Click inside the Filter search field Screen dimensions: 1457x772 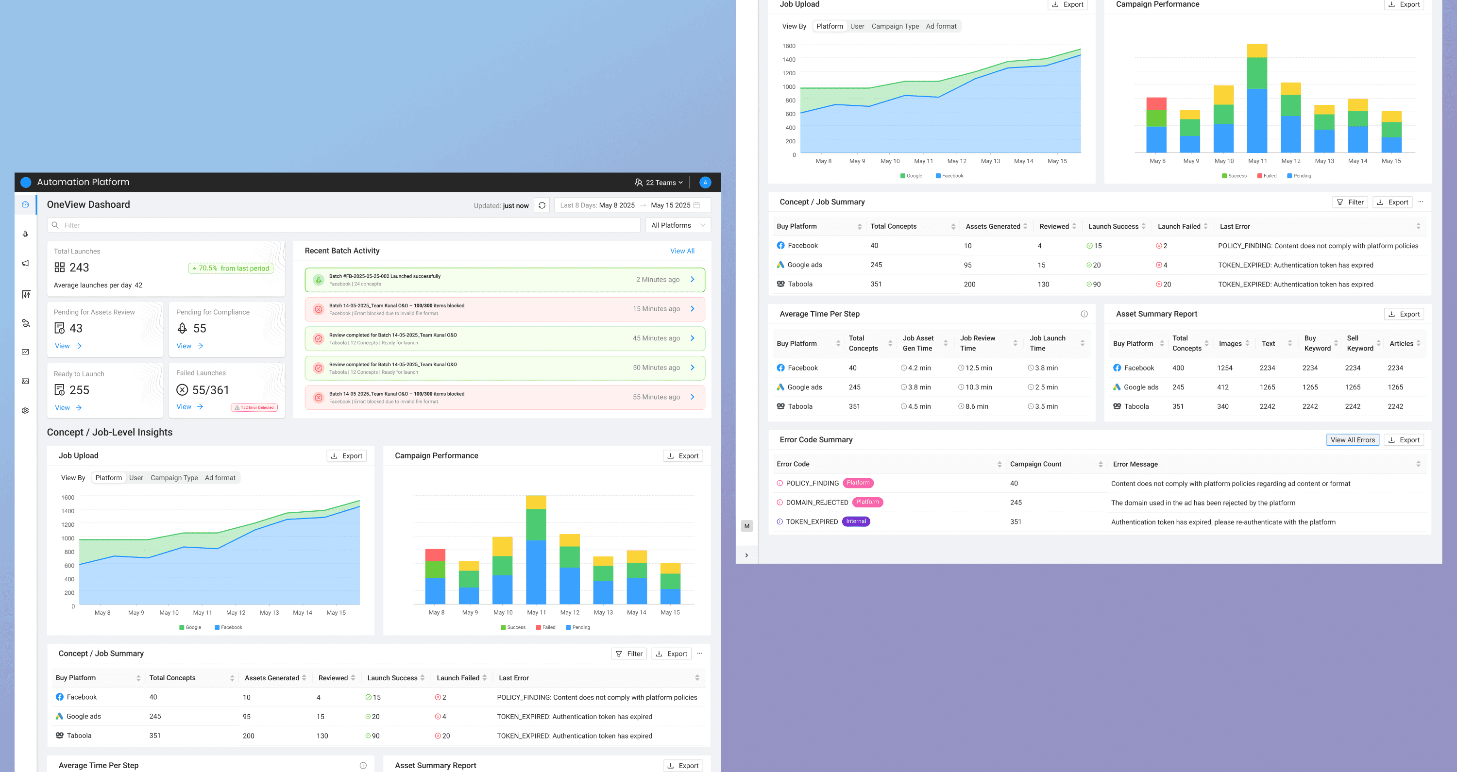pos(344,225)
